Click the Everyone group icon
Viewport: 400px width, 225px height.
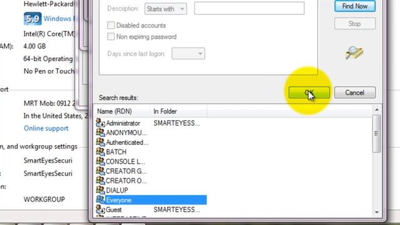tap(100, 200)
